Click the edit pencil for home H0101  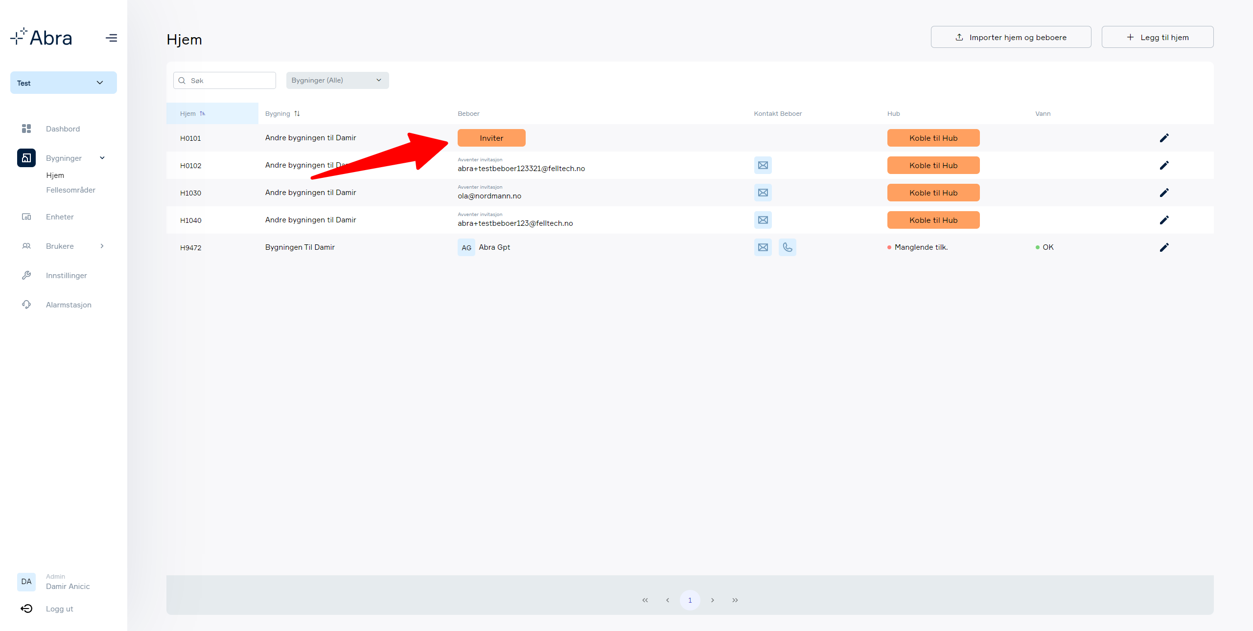1164,138
